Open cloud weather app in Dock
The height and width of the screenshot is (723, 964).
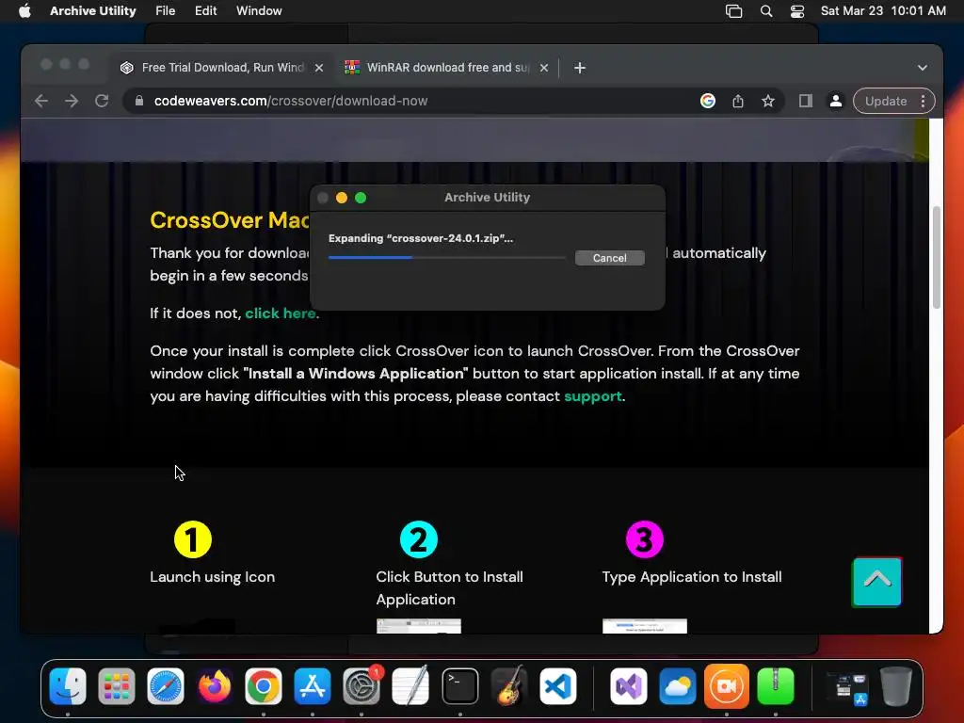pos(678,686)
